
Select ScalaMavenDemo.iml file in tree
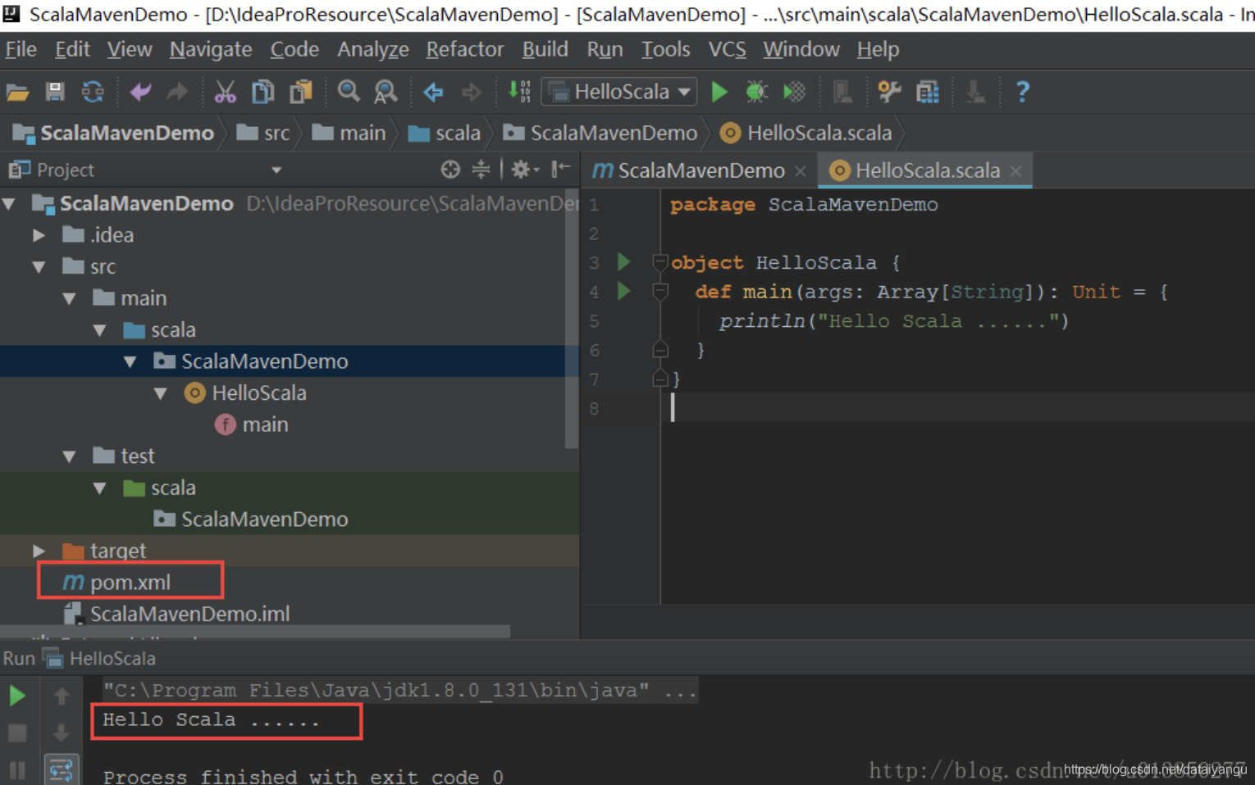176,614
